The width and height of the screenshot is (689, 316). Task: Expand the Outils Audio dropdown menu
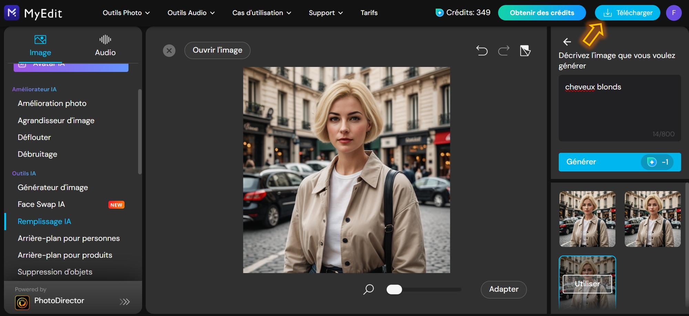pyautogui.click(x=191, y=13)
